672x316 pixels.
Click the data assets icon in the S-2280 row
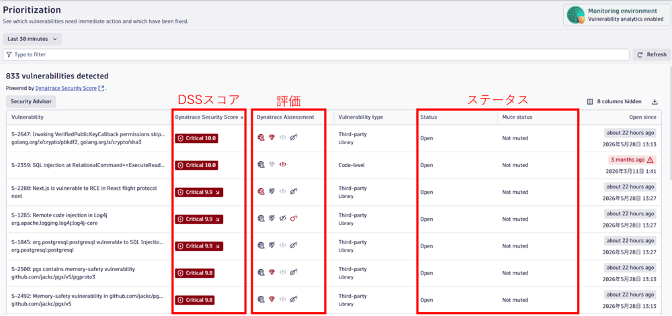(x=294, y=192)
